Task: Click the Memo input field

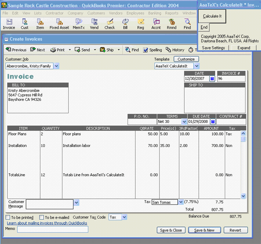Action: click(53, 230)
